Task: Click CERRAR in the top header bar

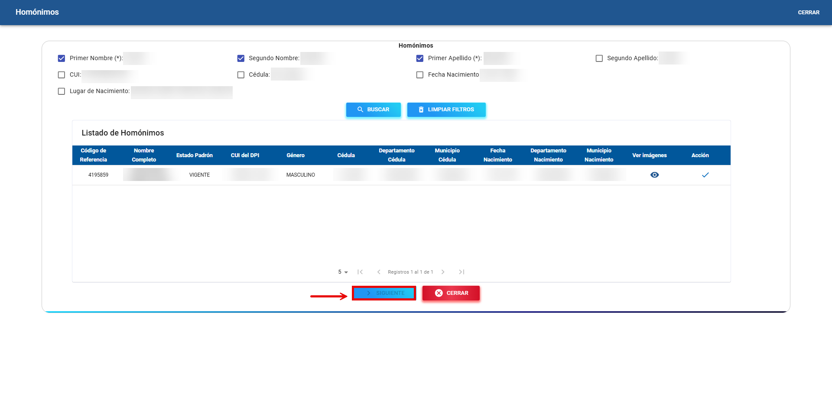Action: tap(808, 13)
